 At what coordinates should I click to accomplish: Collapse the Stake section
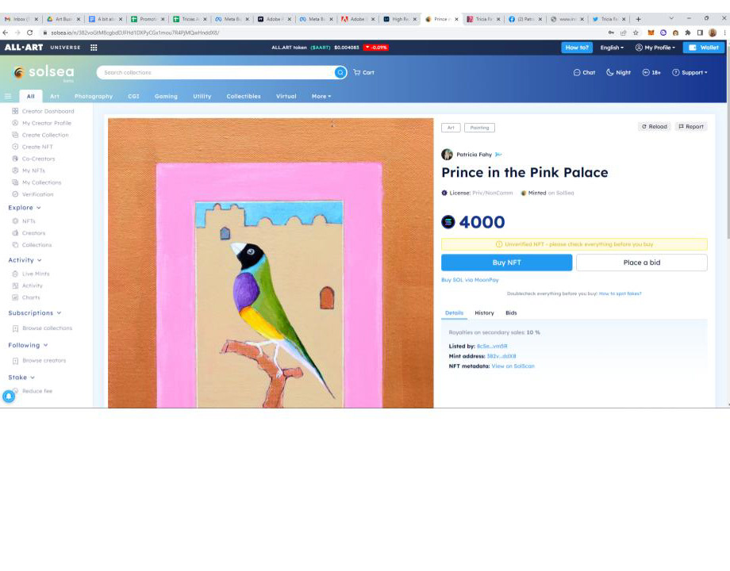(x=21, y=377)
